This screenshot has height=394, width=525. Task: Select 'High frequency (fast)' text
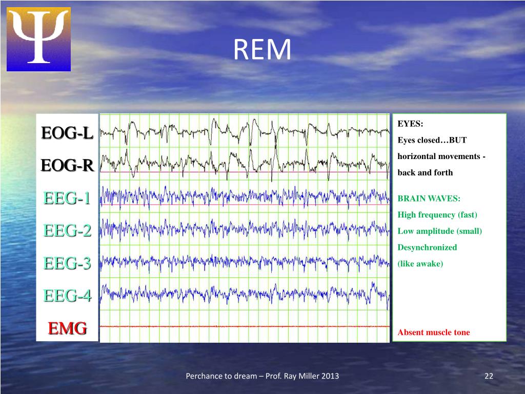point(437,215)
